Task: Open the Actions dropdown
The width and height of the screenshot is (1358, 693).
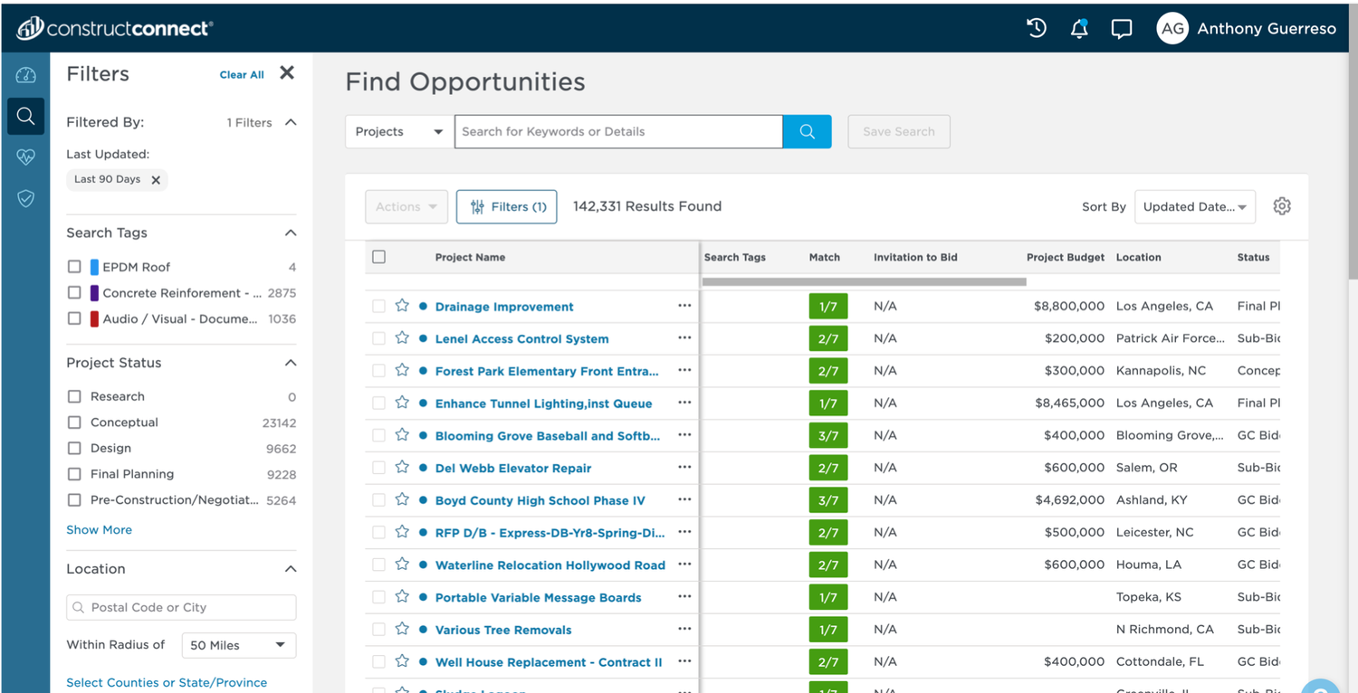Action: [406, 206]
